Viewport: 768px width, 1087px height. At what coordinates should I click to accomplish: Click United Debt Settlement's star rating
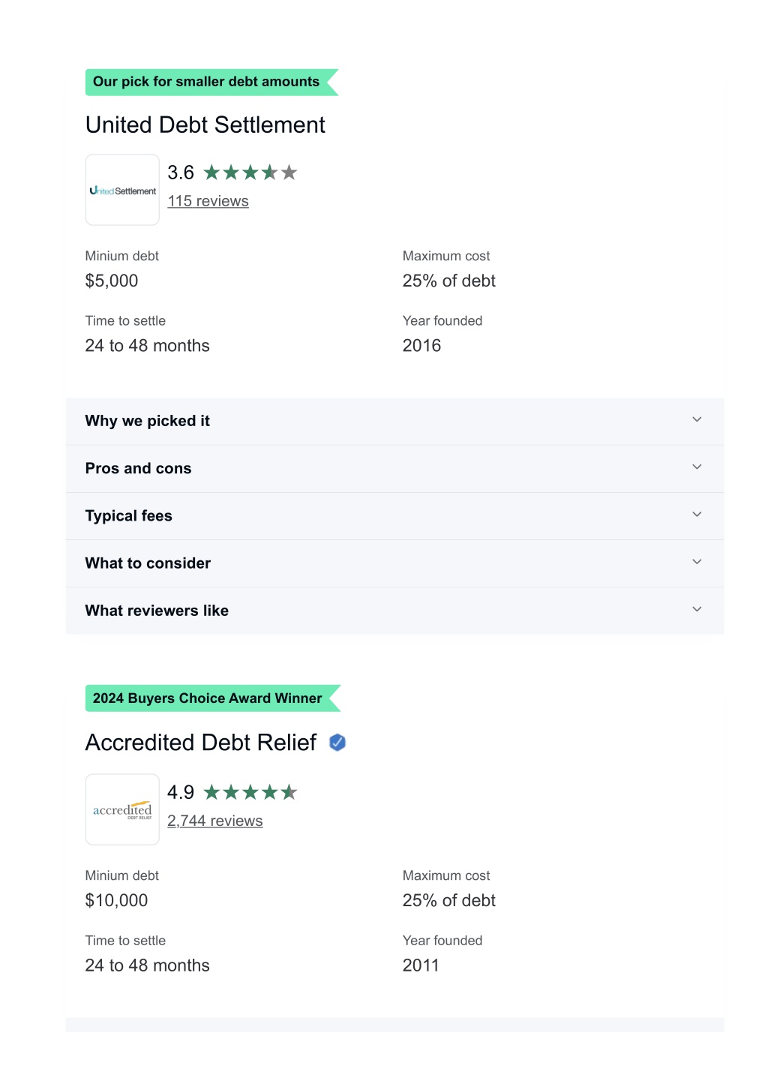(250, 173)
